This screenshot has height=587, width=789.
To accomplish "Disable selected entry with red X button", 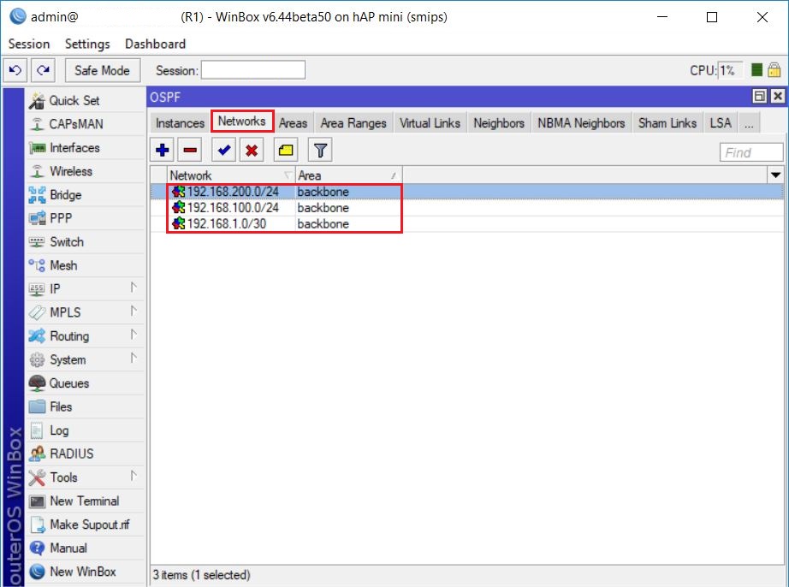I will point(252,150).
